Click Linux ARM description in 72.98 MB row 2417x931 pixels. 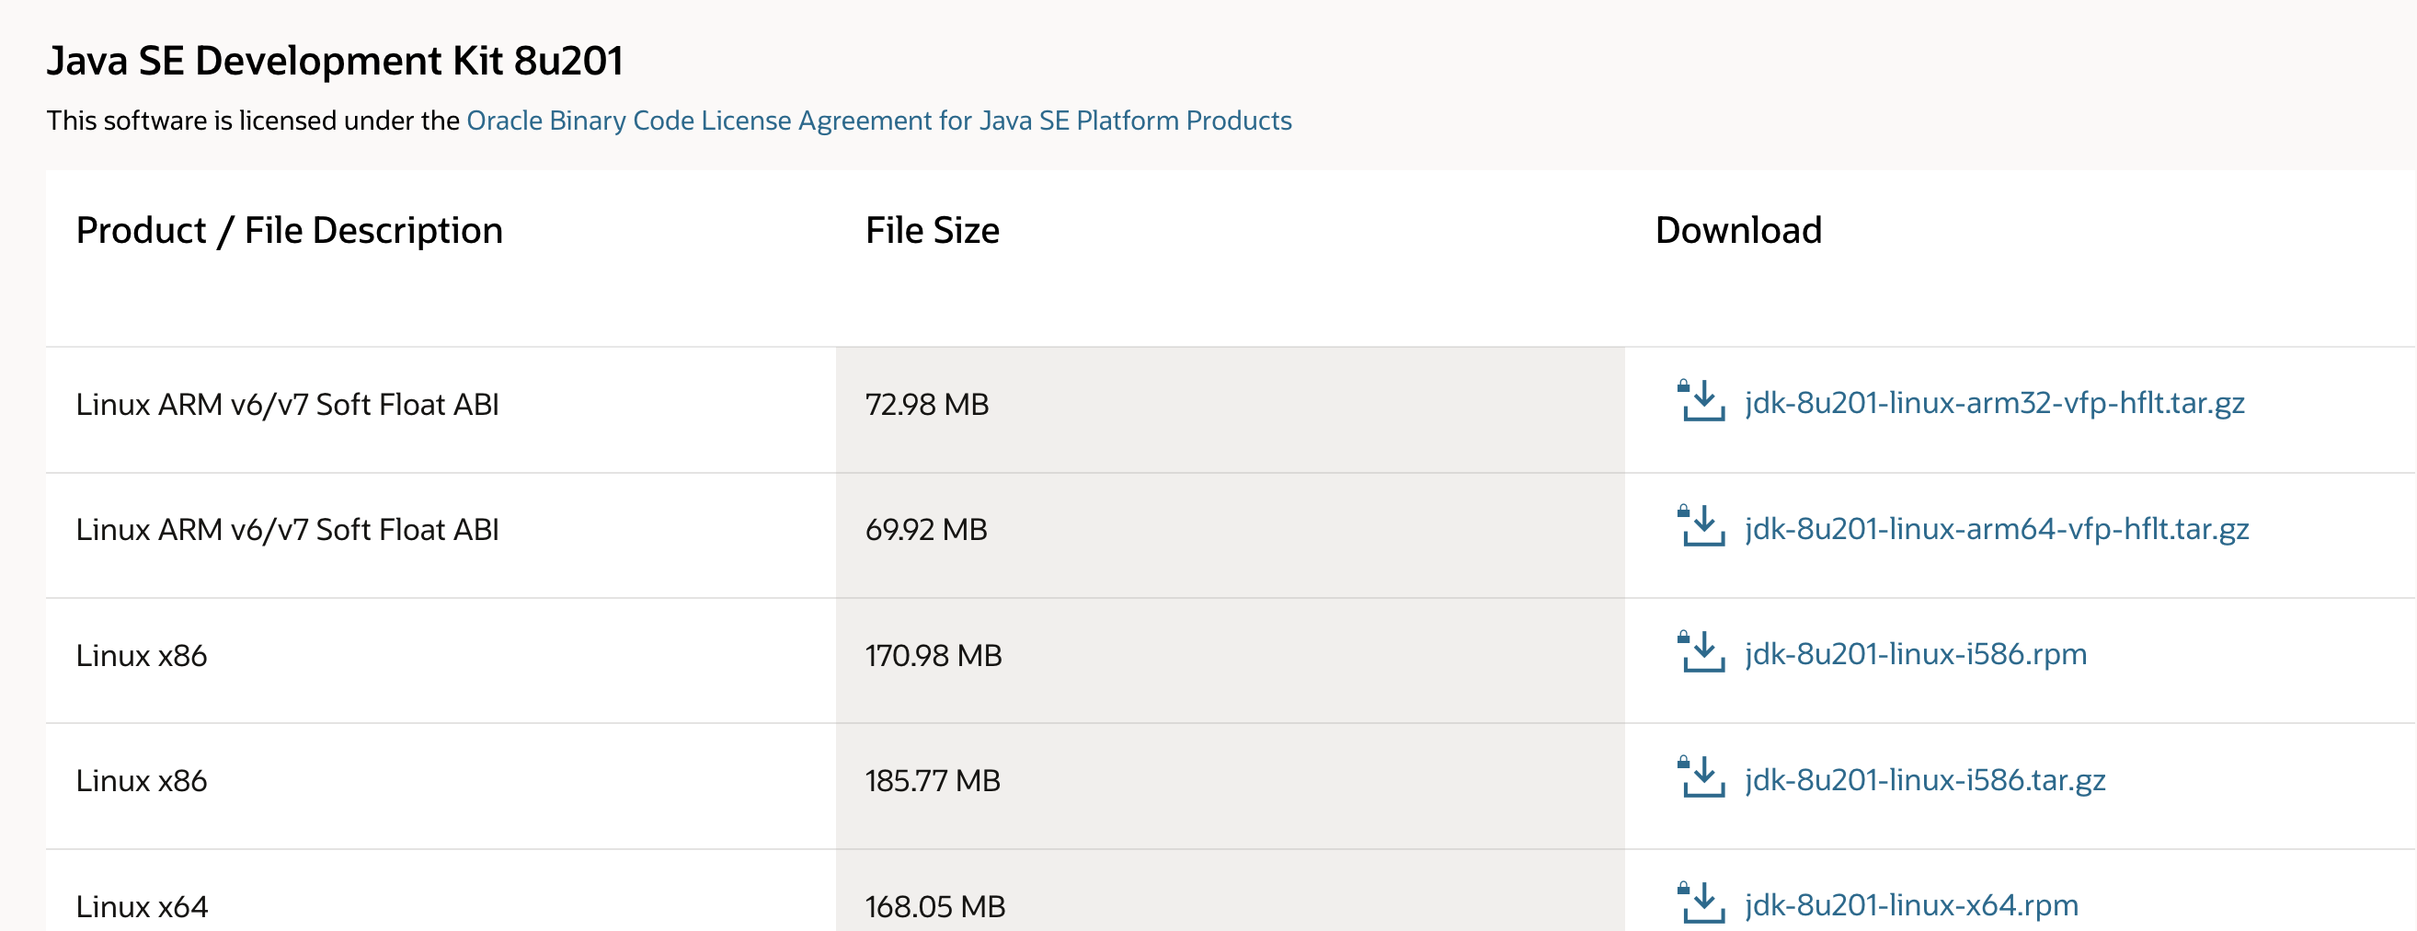[x=441, y=409]
